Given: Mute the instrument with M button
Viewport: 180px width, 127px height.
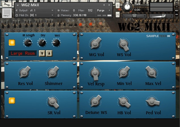Looking at the screenshot, I should pyautogui.click(x=118, y=14).
